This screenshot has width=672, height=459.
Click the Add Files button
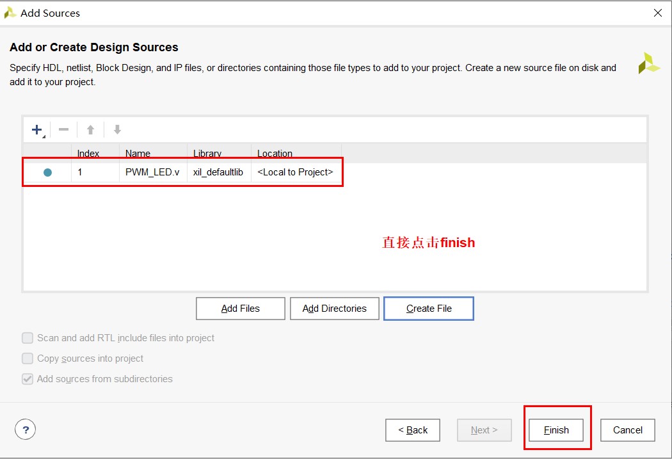241,309
